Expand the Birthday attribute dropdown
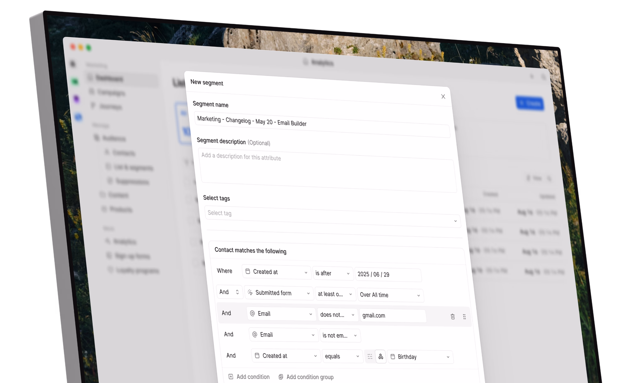 click(420, 357)
